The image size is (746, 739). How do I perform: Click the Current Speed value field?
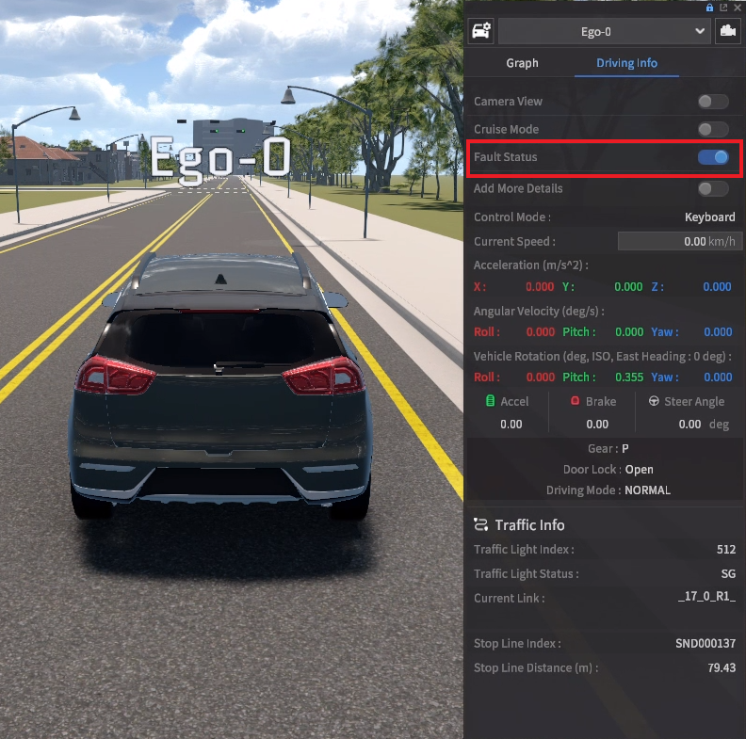point(676,242)
